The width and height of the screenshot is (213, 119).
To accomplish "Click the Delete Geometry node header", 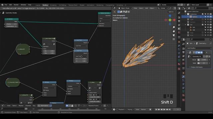I will coord(105,13).
